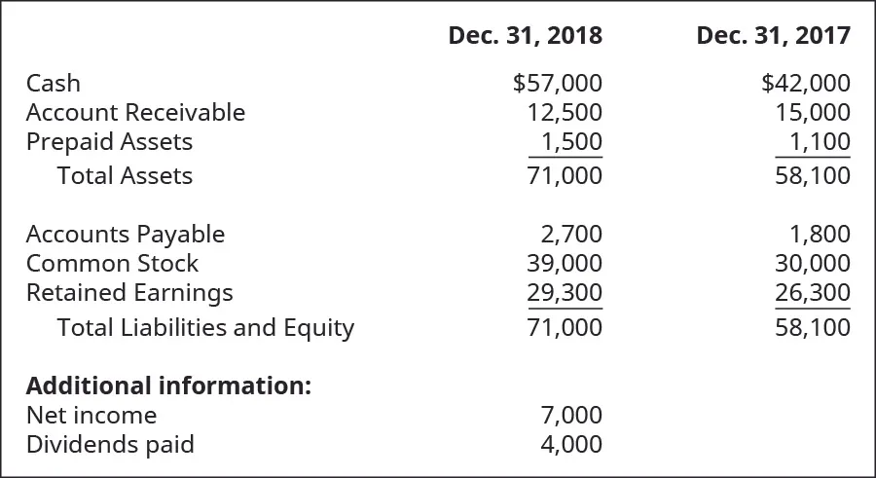Click the Accounts Payable label
The image size is (876, 478).
(x=126, y=235)
